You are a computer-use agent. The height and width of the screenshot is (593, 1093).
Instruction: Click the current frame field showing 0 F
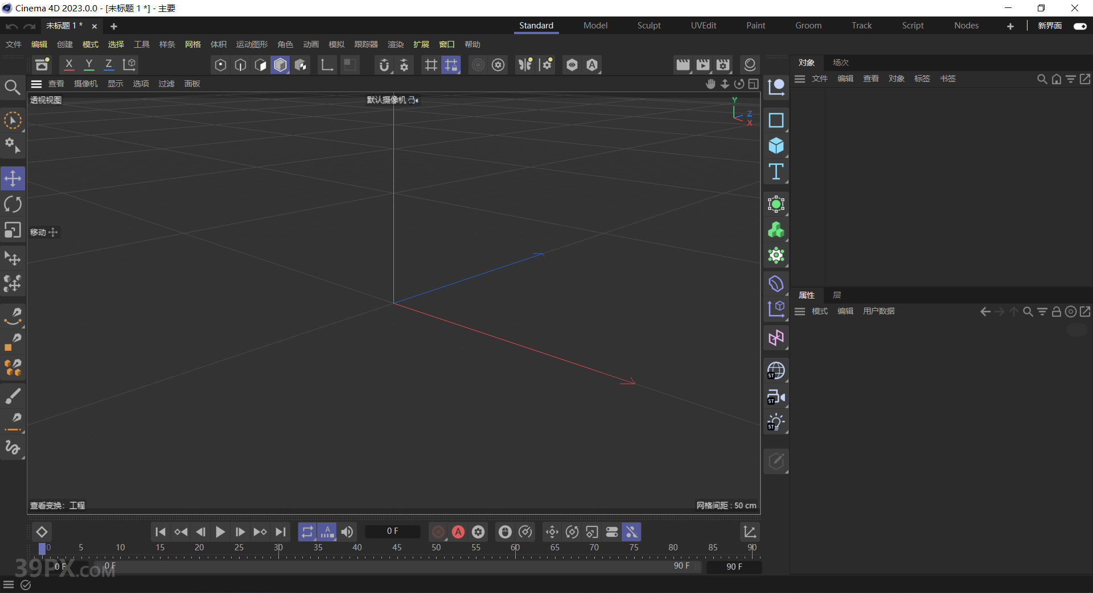[392, 531]
